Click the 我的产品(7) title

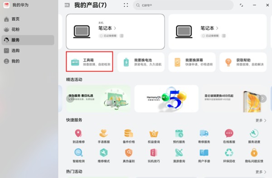click(90, 5)
